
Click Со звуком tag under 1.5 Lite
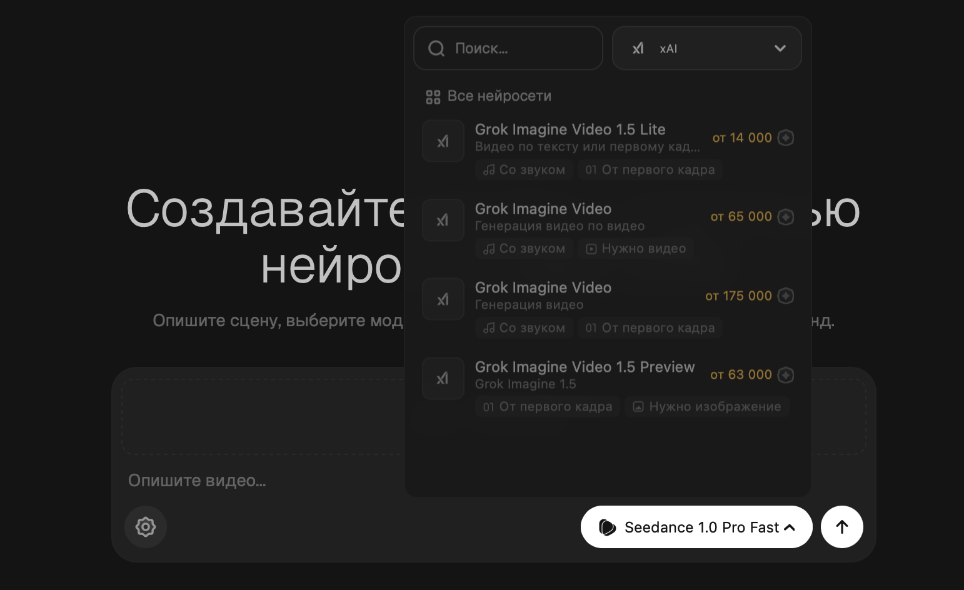[x=524, y=170]
